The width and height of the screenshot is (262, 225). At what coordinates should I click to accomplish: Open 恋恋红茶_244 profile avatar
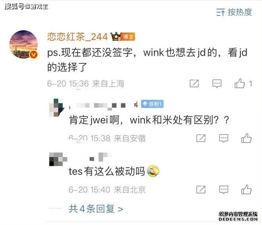23,45
